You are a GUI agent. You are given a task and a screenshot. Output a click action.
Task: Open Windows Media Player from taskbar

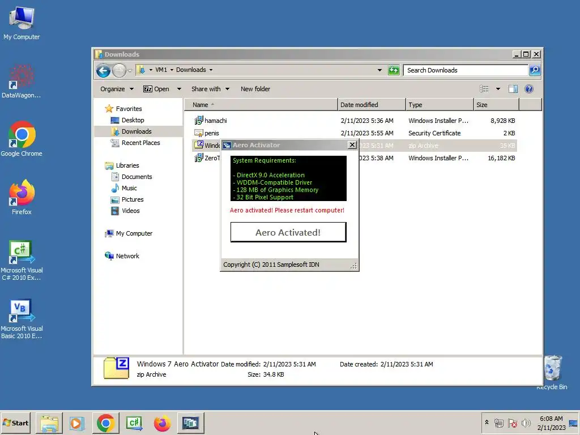pos(77,423)
